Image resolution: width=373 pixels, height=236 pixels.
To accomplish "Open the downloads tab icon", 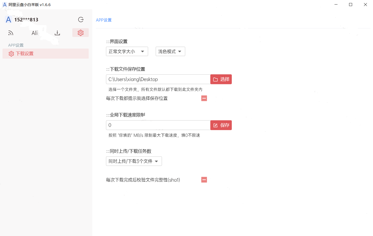I will (x=57, y=33).
